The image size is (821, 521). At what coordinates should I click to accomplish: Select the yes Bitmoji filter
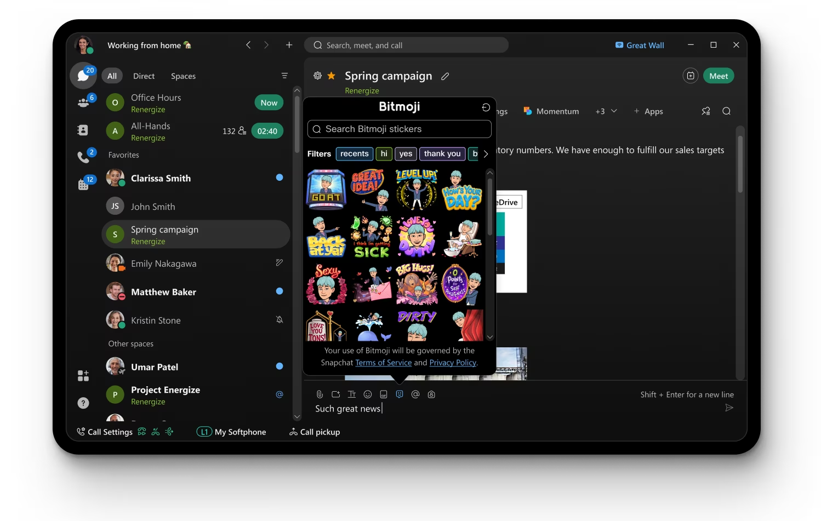(x=406, y=154)
